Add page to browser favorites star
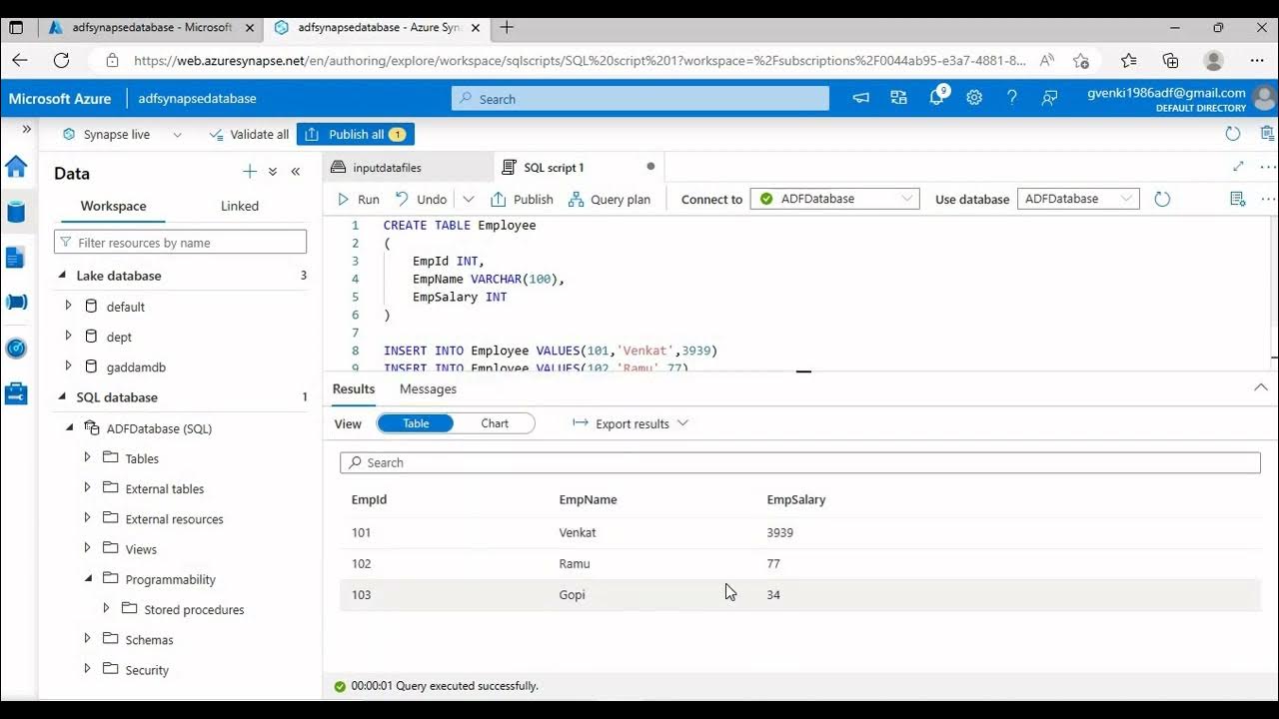 [1080, 61]
